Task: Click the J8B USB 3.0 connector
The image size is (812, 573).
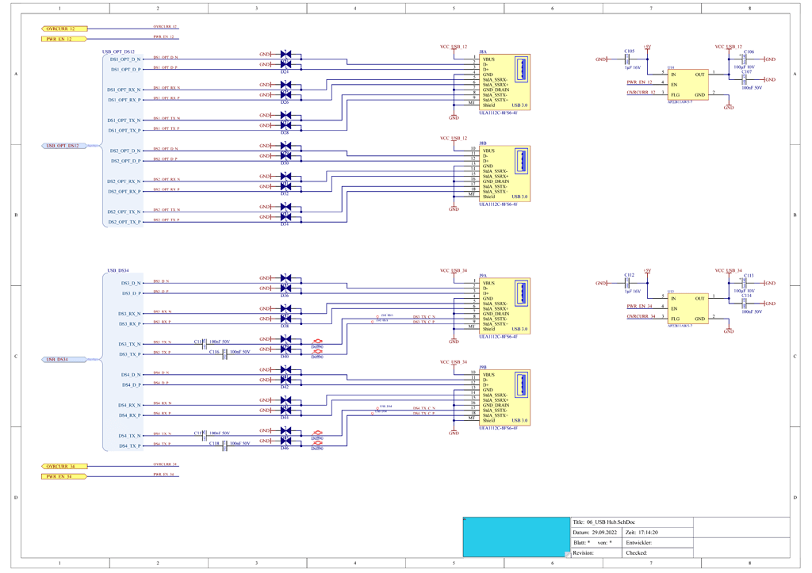Action: pyautogui.click(x=504, y=174)
